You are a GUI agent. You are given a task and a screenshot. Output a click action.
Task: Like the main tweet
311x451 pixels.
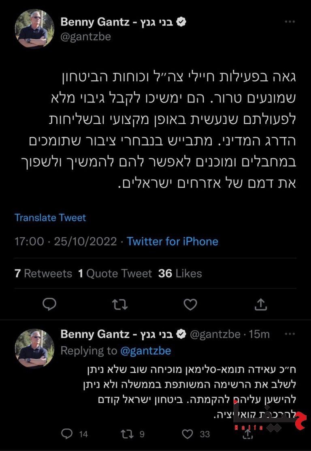click(190, 304)
